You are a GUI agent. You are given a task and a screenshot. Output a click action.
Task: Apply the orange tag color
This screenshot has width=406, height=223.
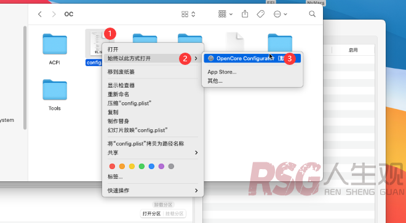122,166
